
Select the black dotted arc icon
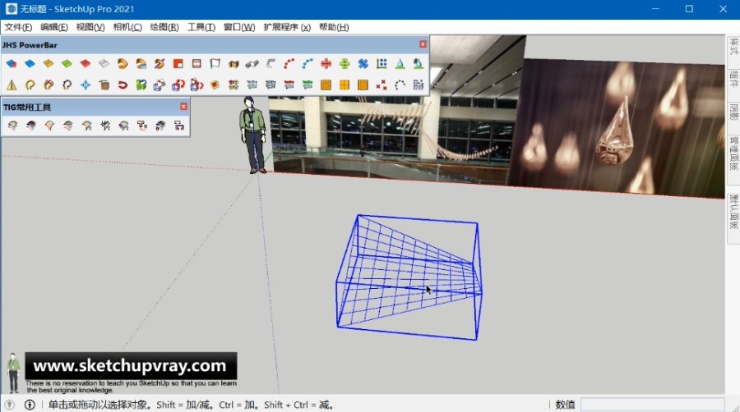click(x=400, y=85)
